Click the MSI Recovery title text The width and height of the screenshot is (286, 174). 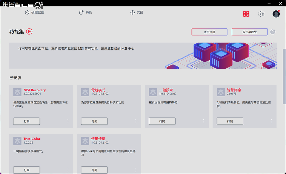(34, 90)
